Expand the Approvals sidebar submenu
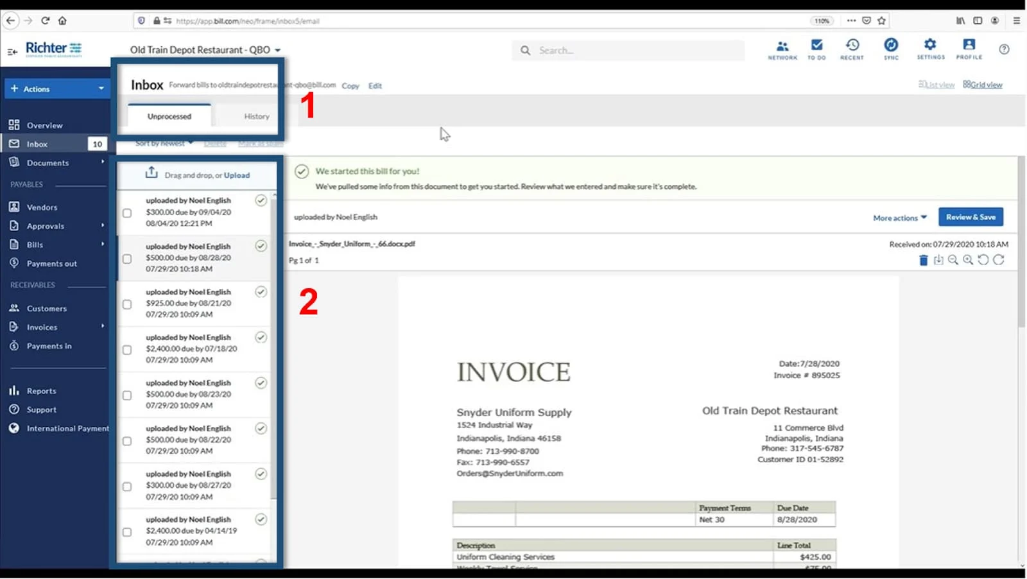 pyautogui.click(x=103, y=225)
